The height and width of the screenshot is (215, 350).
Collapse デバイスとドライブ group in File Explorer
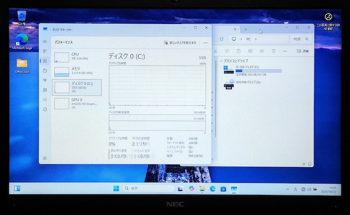[x=221, y=61]
